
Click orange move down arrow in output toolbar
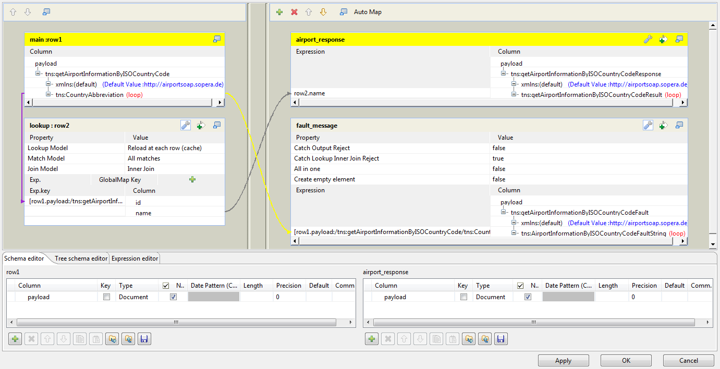tap(323, 12)
